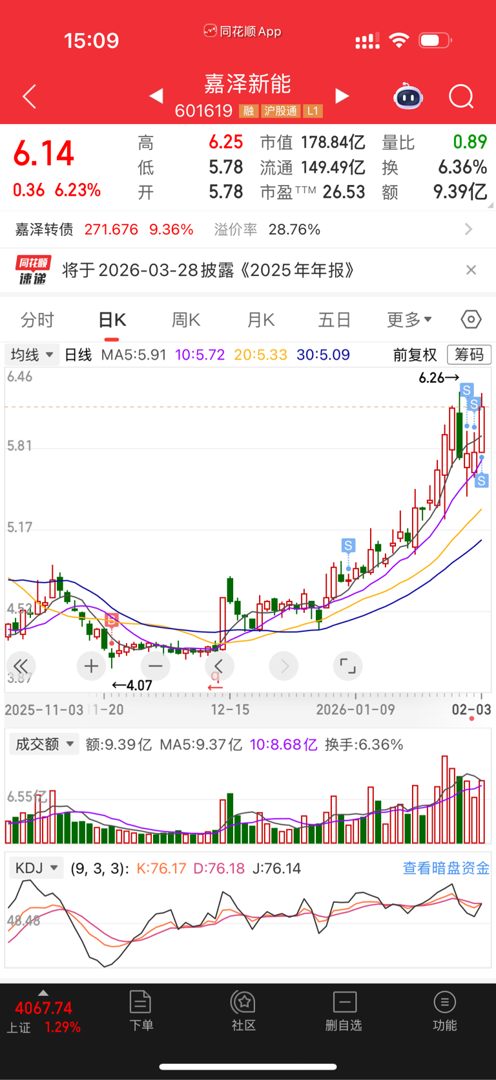Tap stock name 嘉泽新能 title
Viewport: 496px width, 1080px height.
[x=248, y=84]
